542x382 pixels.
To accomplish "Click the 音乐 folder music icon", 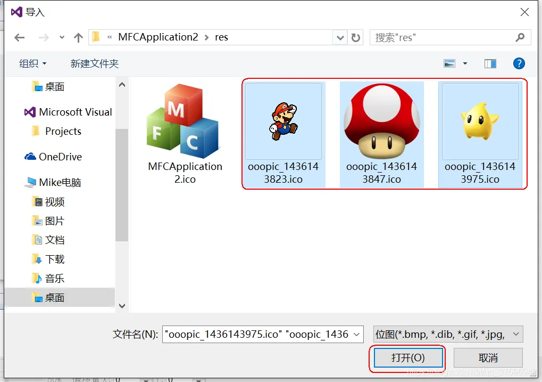I will tap(37, 278).
